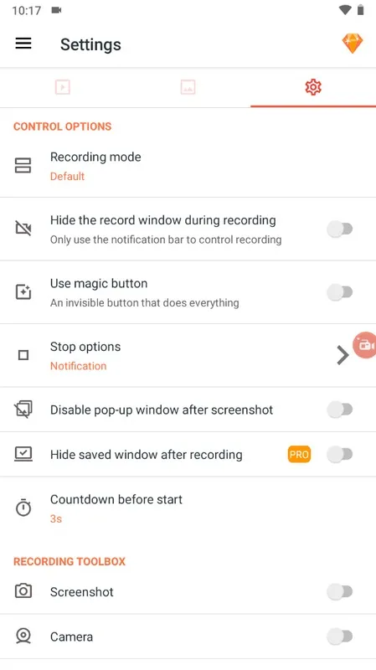Tap the webcam icon next to Camera
The width and height of the screenshot is (376, 670).
point(23,636)
